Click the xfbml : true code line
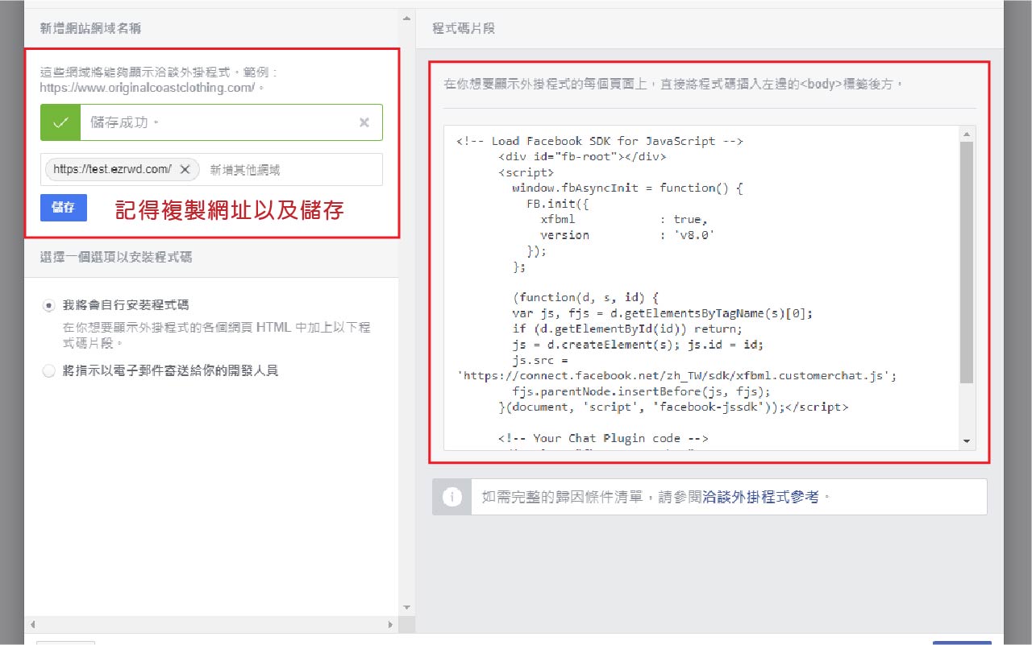The height and width of the screenshot is (645, 1032). click(624, 219)
